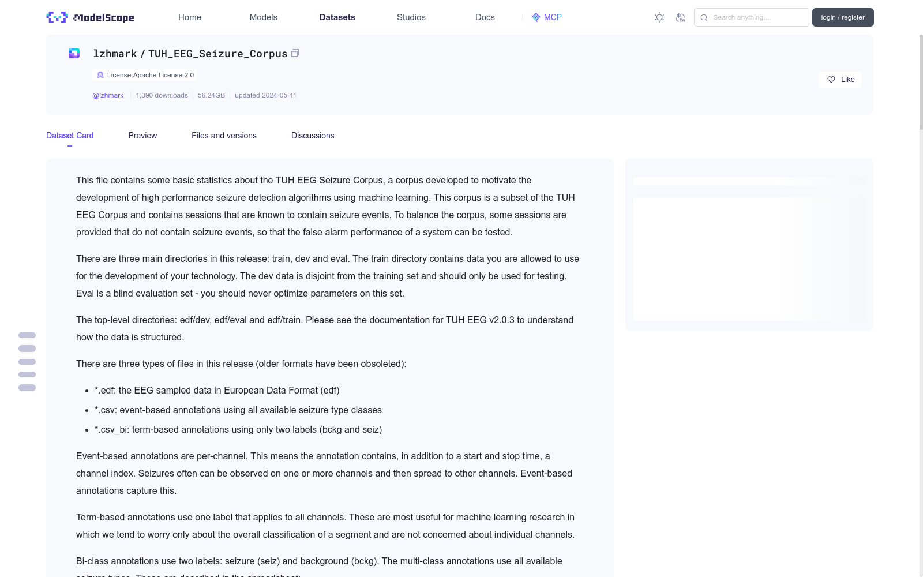Screen dimensions: 923x577
Task: Open the @lzhmark profile link
Action: point(108,95)
